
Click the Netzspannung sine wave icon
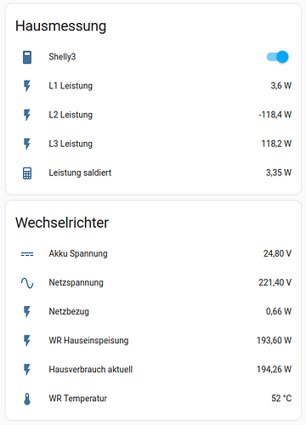27,283
